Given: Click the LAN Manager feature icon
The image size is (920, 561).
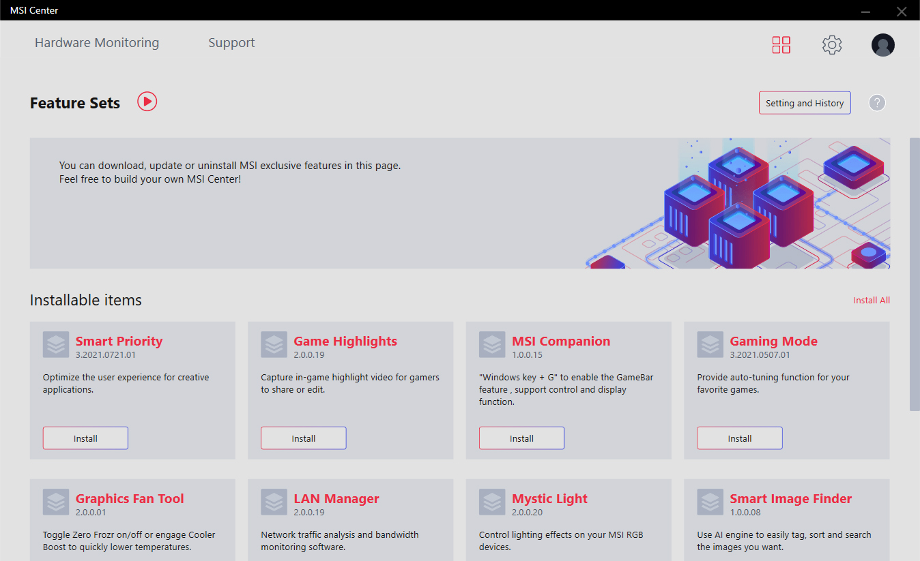Looking at the screenshot, I should pos(273,502).
